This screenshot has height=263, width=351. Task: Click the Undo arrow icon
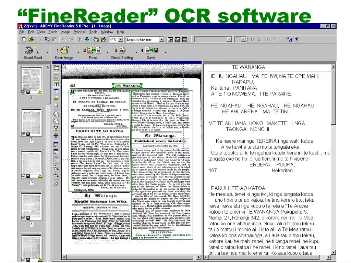(63, 40)
